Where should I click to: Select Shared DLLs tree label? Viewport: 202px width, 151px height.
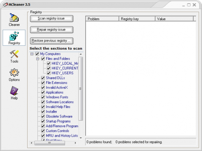[55, 78]
